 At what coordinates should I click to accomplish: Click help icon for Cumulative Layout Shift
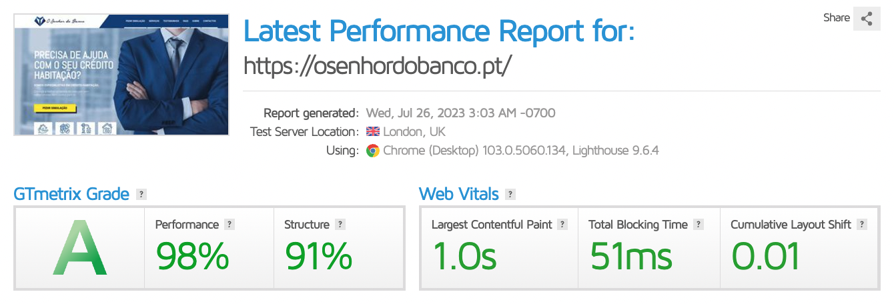861,225
